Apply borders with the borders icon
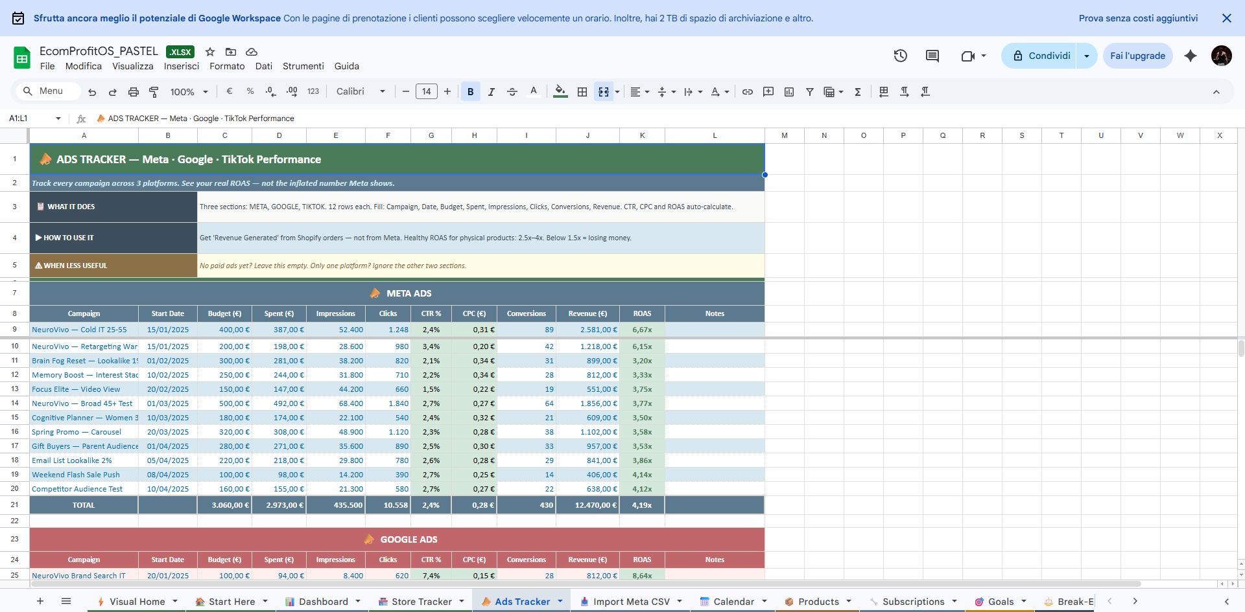Screen dimensions: 1245x612 [582, 91]
